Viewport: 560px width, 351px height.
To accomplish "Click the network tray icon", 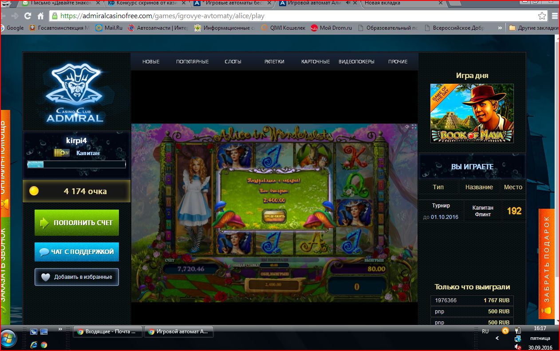I will 518,339.
